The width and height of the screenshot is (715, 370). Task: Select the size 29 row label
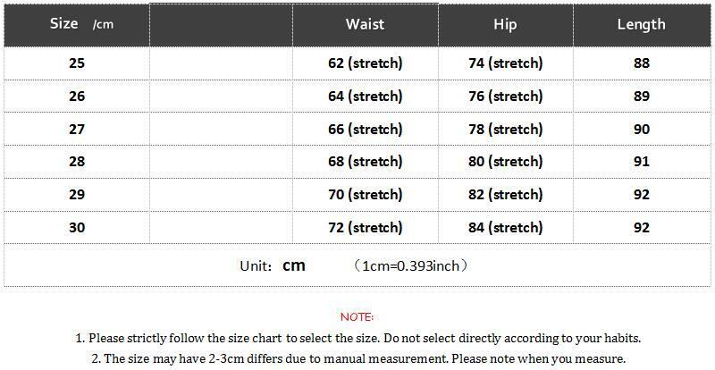point(77,195)
